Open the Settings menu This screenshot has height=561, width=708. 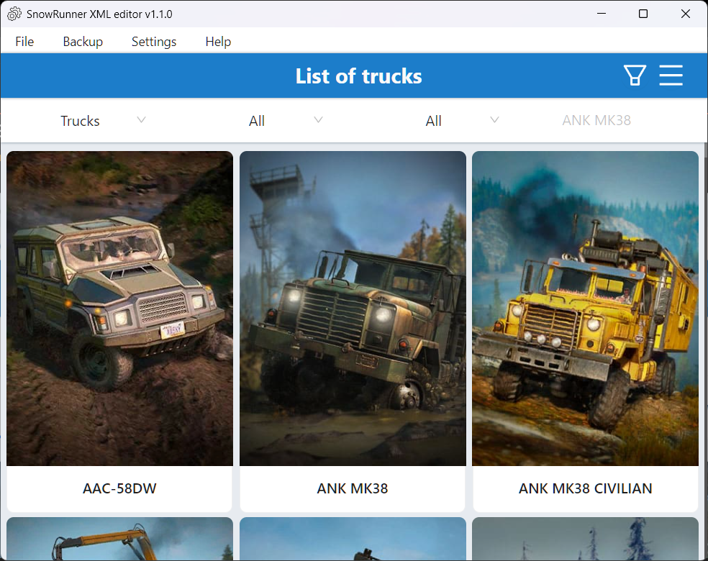(154, 42)
